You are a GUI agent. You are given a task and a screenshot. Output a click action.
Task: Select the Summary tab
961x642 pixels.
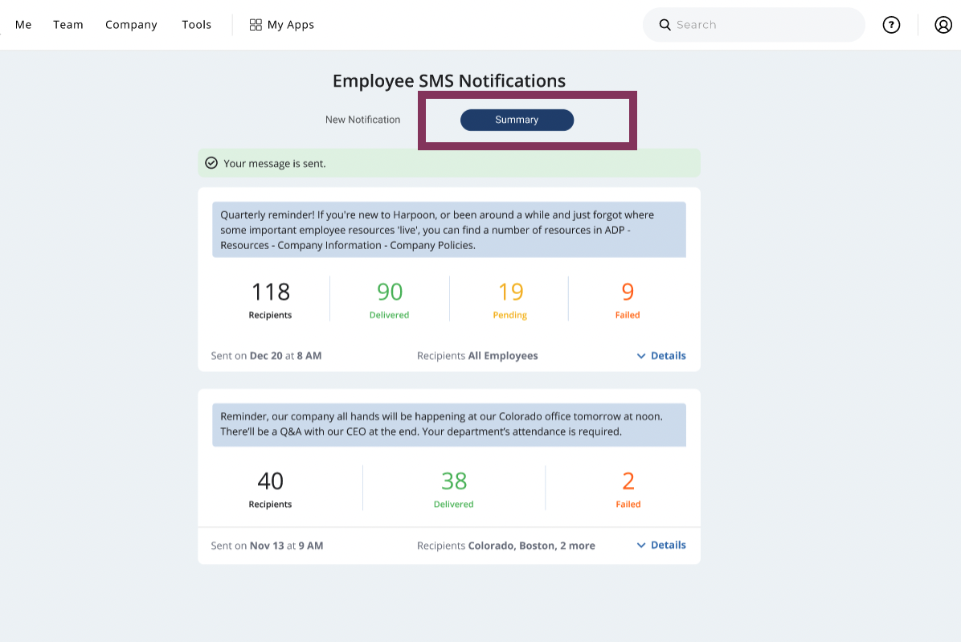517,120
